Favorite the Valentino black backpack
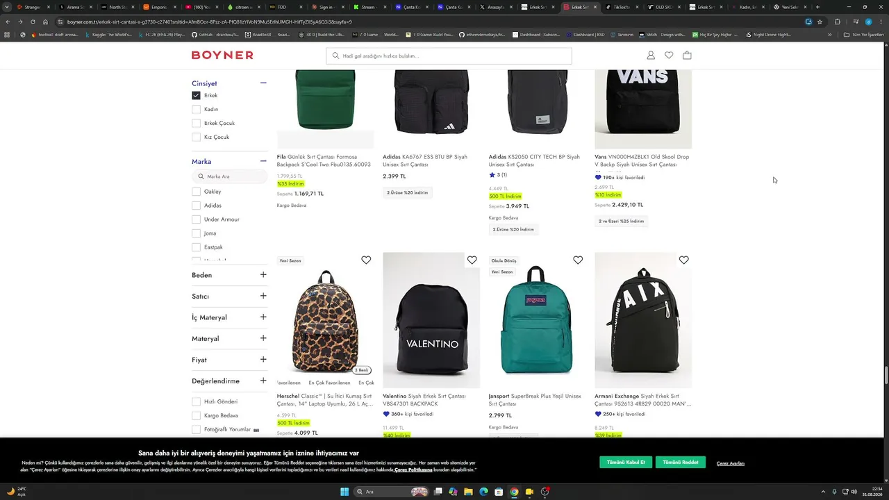Screen dimensions: 889x500 [x=472, y=260]
